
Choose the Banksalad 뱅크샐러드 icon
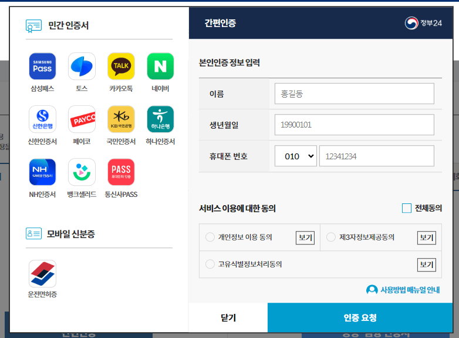82,172
